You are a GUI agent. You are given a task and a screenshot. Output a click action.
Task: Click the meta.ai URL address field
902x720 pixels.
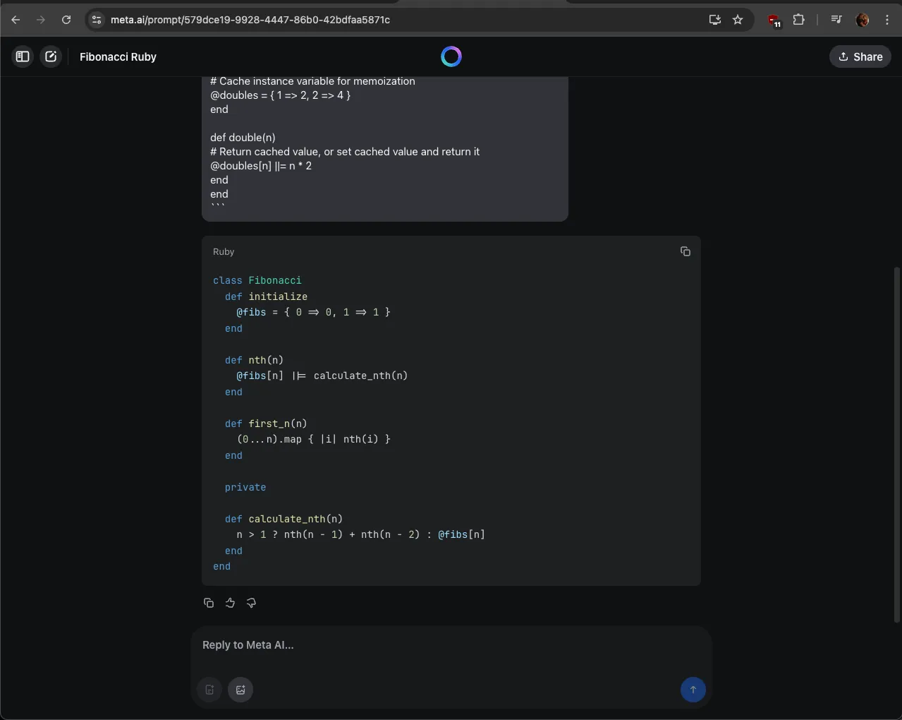click(x=250, y=20)
